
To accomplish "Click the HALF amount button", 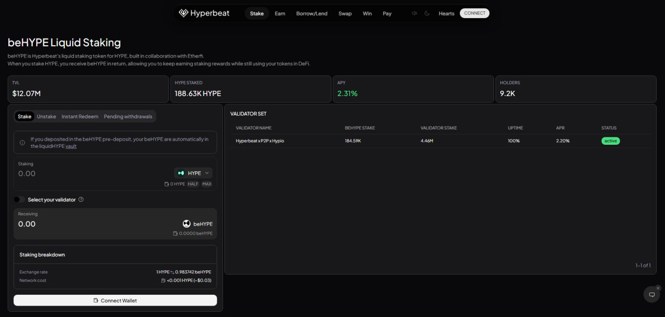I will tap(193, 184).
